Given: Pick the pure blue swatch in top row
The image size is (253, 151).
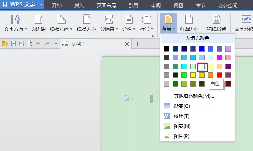Looking at the screenshot, I should [202, 49].
